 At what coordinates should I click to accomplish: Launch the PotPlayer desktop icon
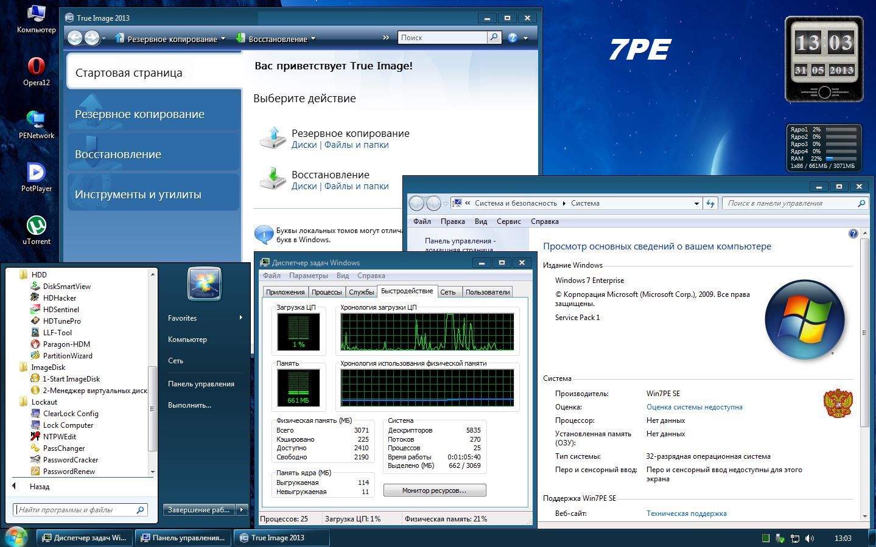click(36, 177)
